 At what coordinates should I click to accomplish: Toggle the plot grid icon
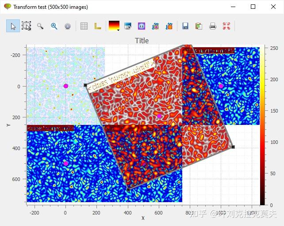pos(84,26)
